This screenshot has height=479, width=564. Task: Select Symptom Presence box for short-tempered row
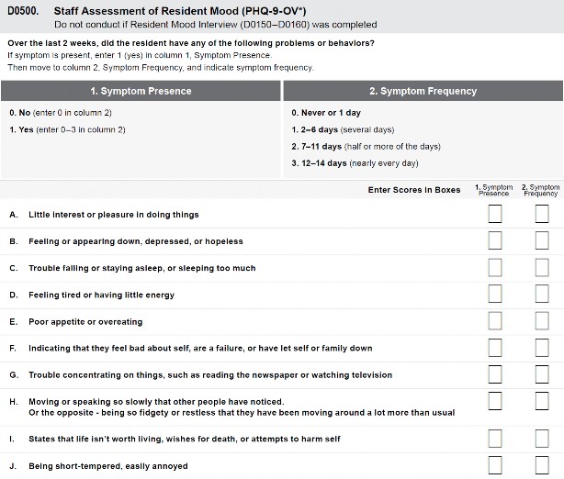(495, 465)
